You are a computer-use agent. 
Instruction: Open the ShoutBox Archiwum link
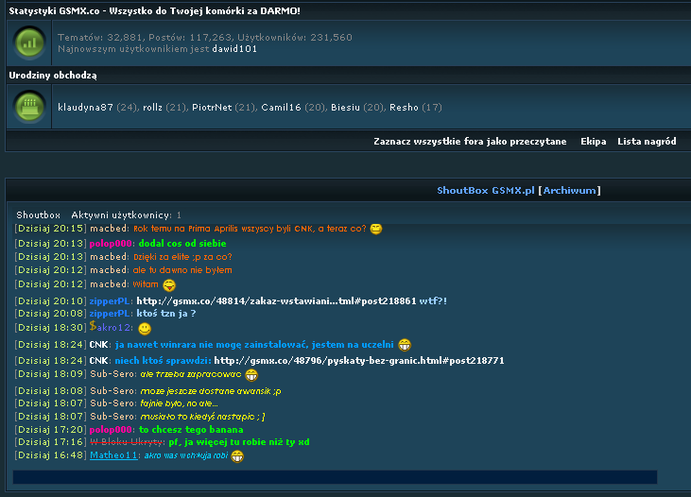pyautogui.click(x=570, y=191)
